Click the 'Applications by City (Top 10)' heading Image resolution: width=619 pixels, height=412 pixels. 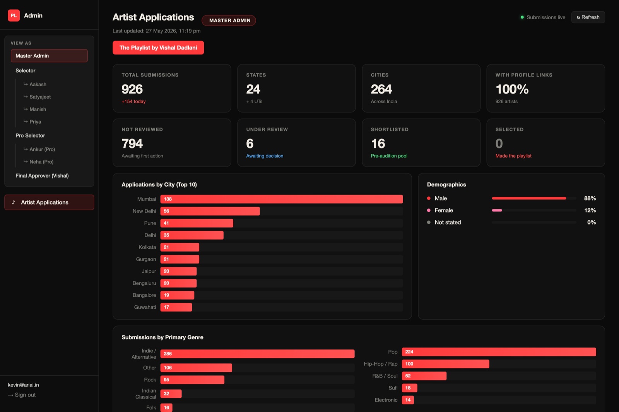(159, 185)
